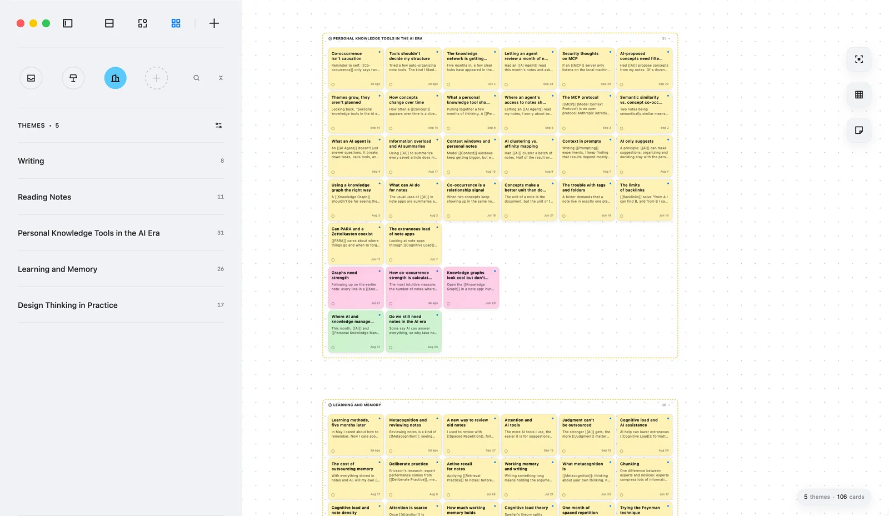The image size is (889, 516).
Task: Open the Themes filter sliders icon
Action: pos(219,126)
